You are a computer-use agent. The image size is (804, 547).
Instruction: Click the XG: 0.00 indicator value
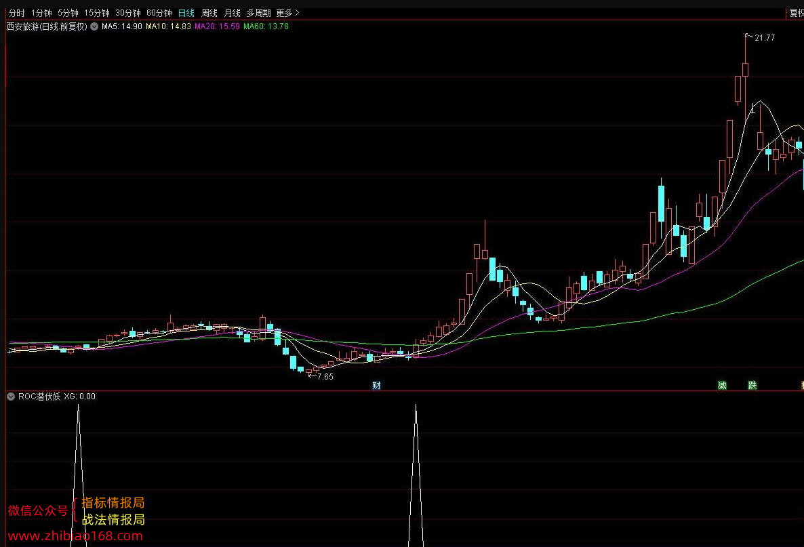coord(79,397)
